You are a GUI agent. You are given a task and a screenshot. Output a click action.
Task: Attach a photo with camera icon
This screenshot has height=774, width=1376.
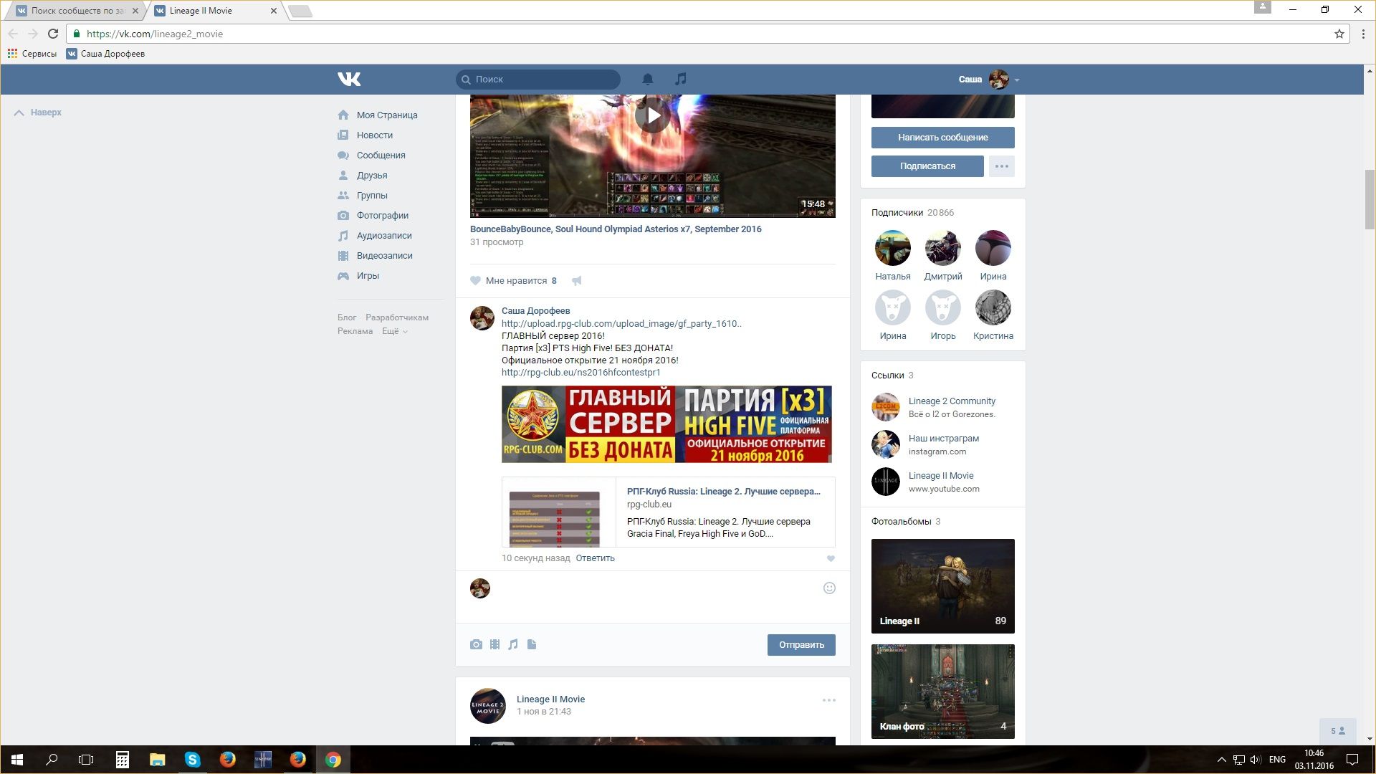click(x=476, y=644)
